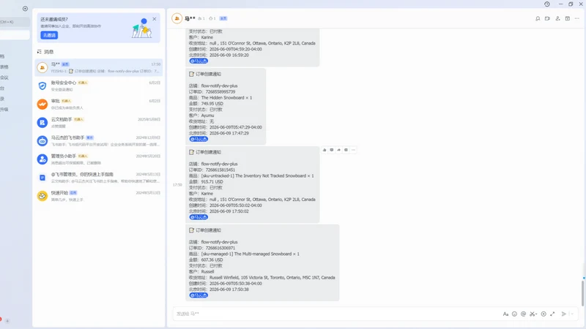
Task: Add members via header person-plus icon
Action: pos(557,18)
